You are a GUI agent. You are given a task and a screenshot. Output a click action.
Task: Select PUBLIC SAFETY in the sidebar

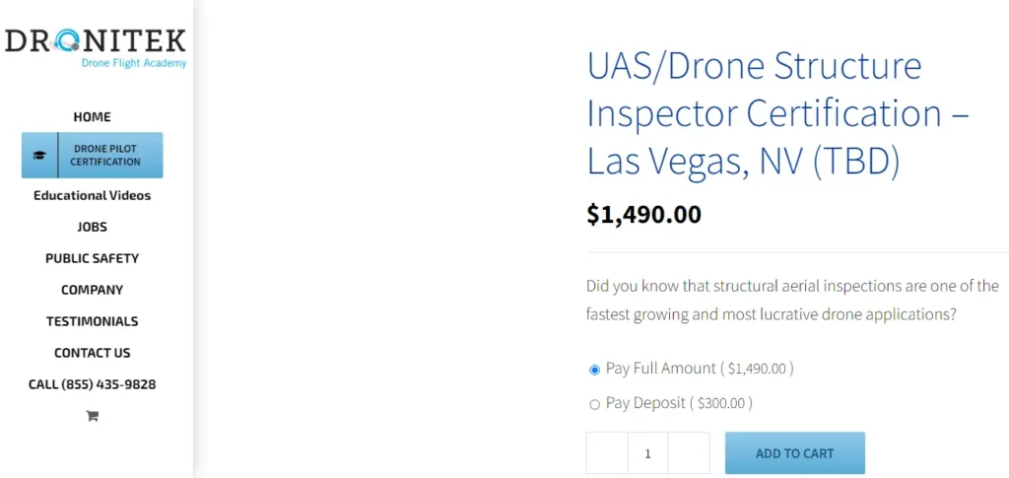point(93,258)
